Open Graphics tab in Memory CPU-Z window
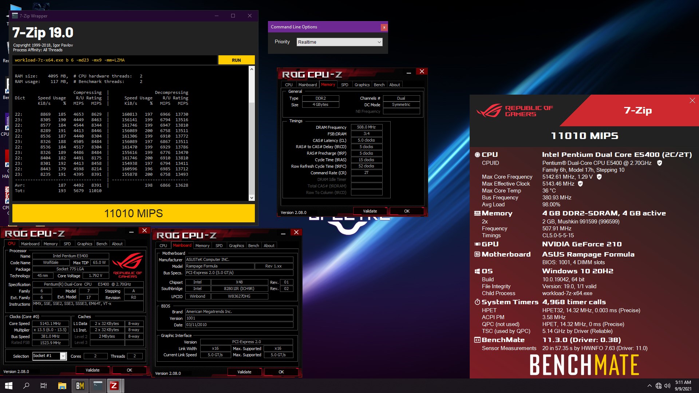Image resolution: width=699 pixels, height=393 pixels. (362, 85)
